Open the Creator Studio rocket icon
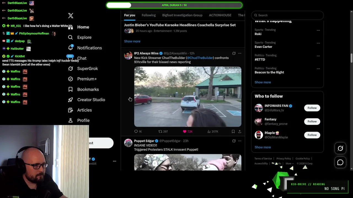 click(71, 100)
